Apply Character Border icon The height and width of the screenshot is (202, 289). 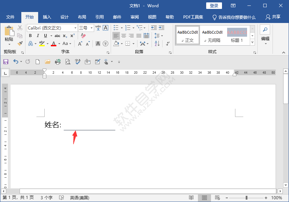pyautogui.click(x=105, y=28)
